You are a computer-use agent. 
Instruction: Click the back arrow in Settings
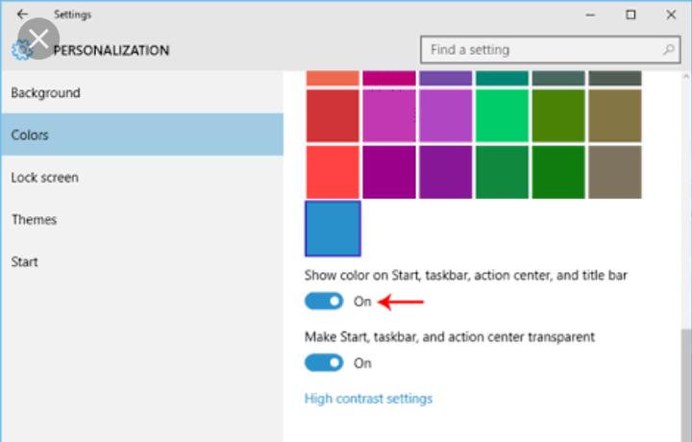click(x=23, y=14)
